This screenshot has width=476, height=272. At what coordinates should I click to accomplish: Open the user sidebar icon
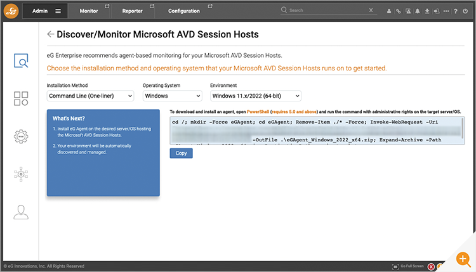pos(21,212)
